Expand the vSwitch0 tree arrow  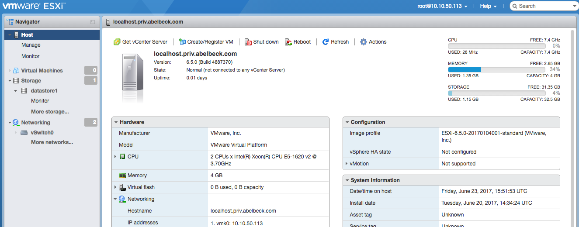point(16,133)
